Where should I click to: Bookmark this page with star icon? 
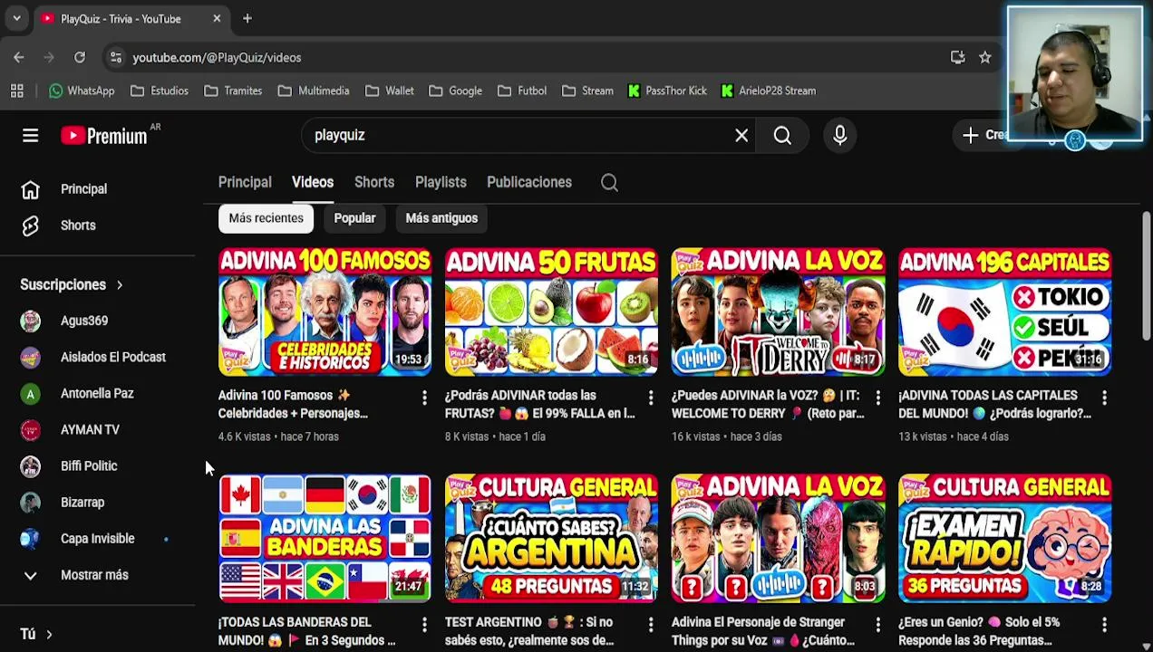point(985,57)
